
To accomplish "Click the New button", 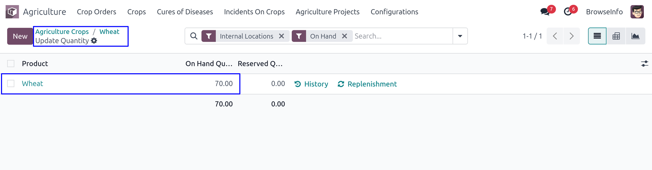I will point(20,36).
